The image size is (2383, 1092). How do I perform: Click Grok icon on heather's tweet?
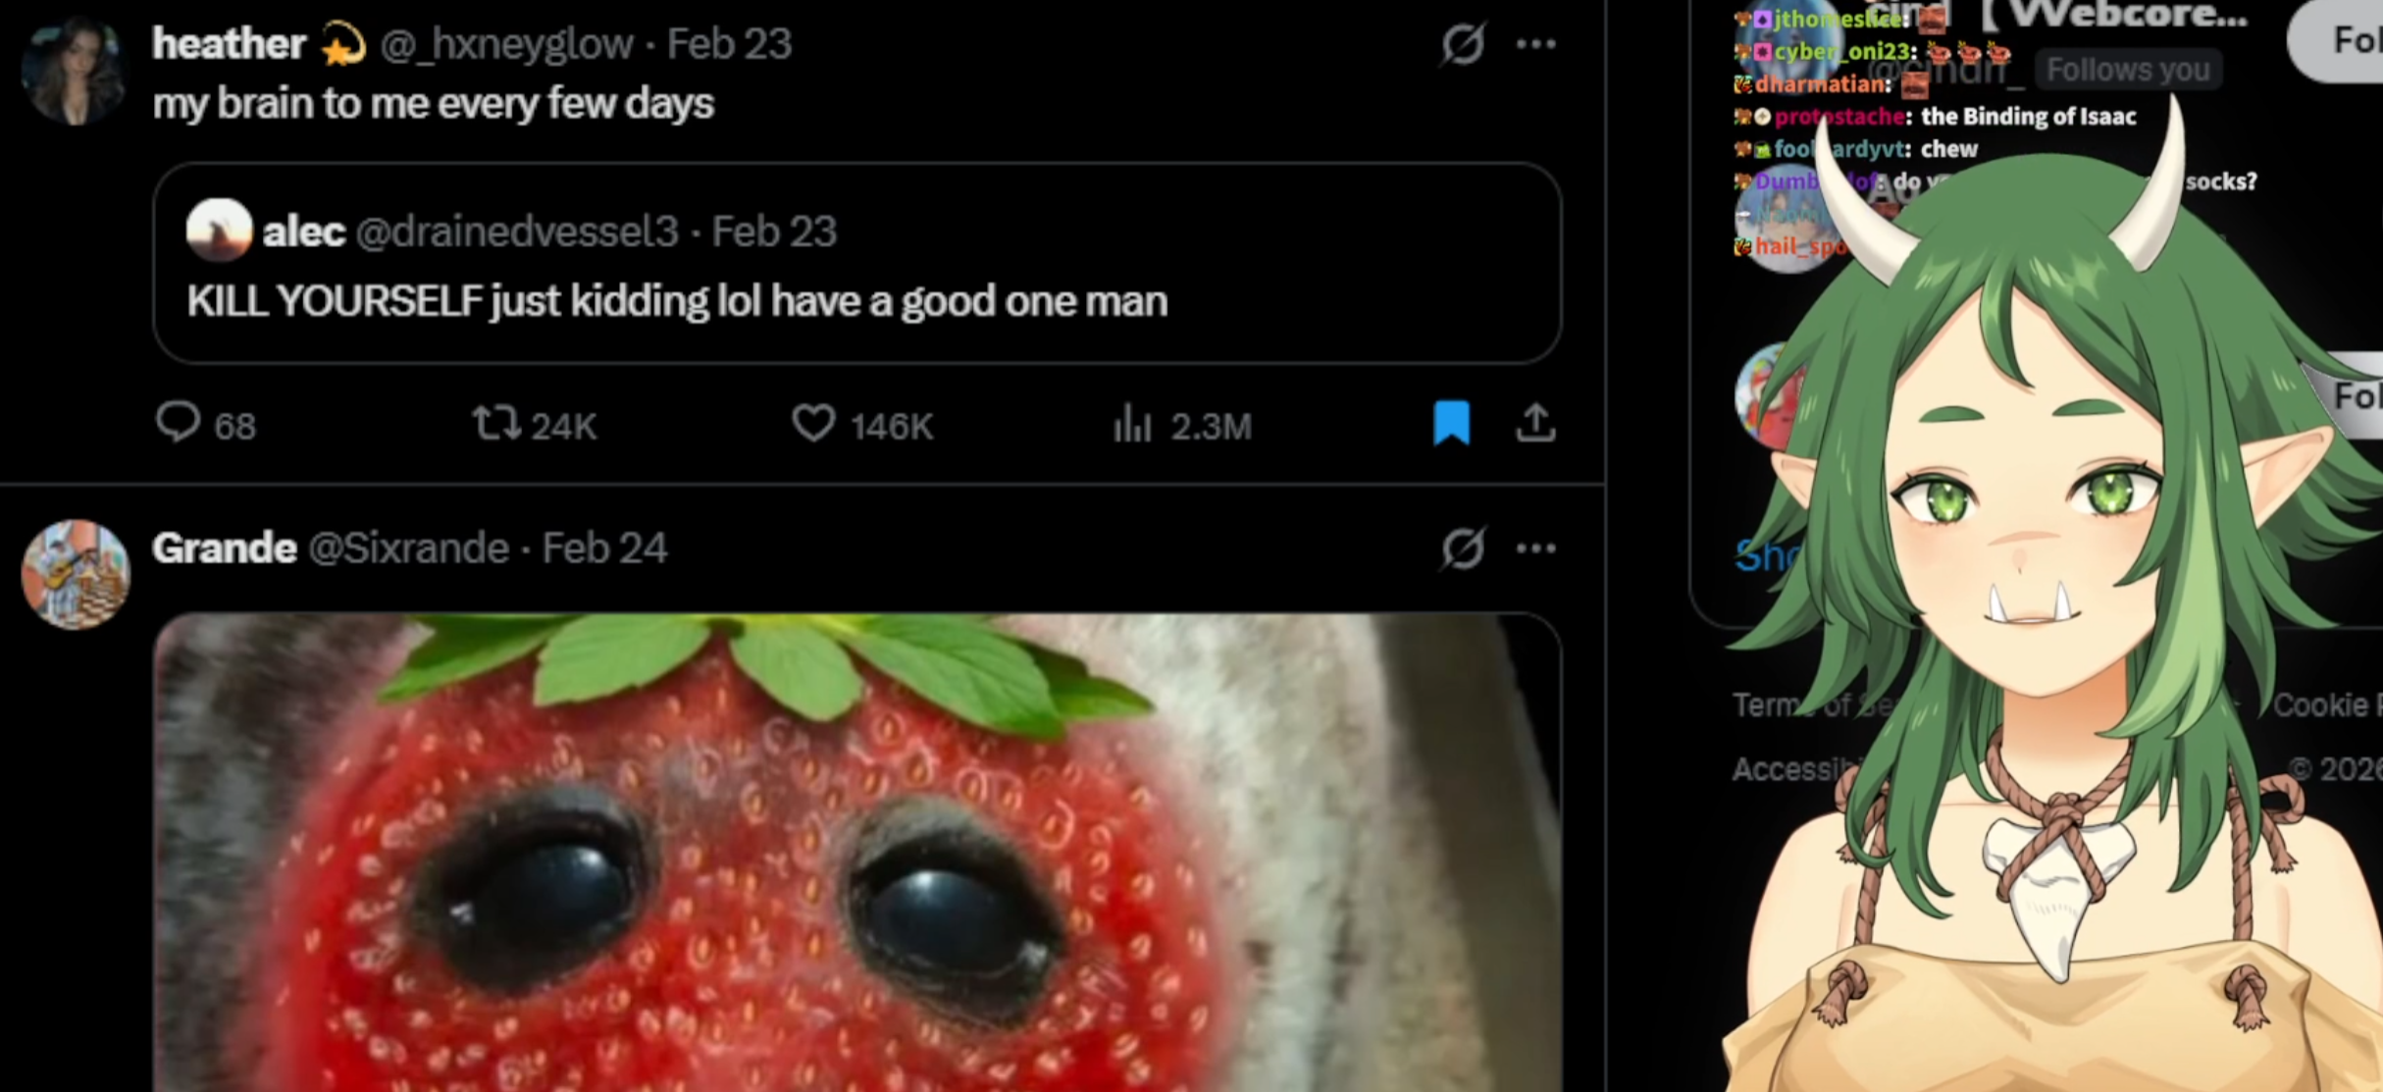click(x=1462, y=44)
